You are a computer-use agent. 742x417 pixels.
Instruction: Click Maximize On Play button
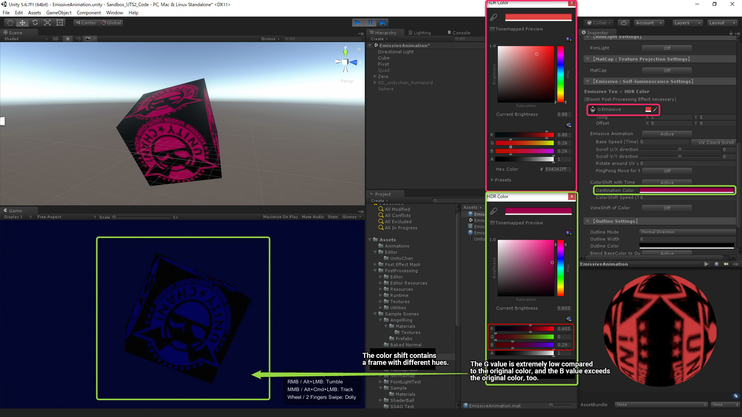(280, 217)
